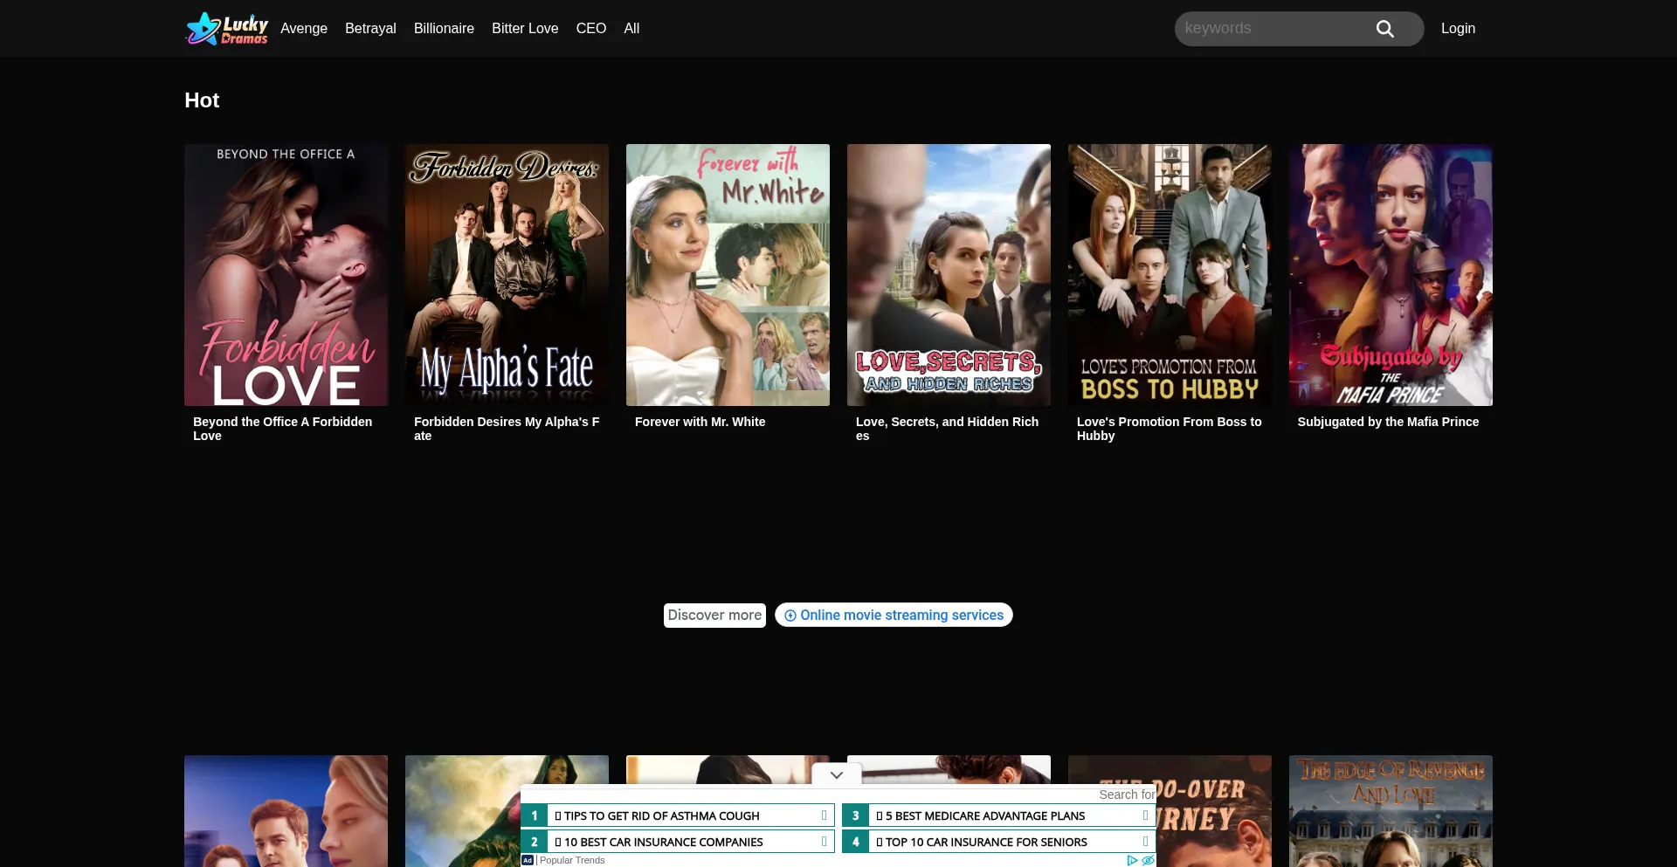Click the search magnifier icon
The width and height of the screenshot is (1677, 867).
click(x=1384, y=29)
